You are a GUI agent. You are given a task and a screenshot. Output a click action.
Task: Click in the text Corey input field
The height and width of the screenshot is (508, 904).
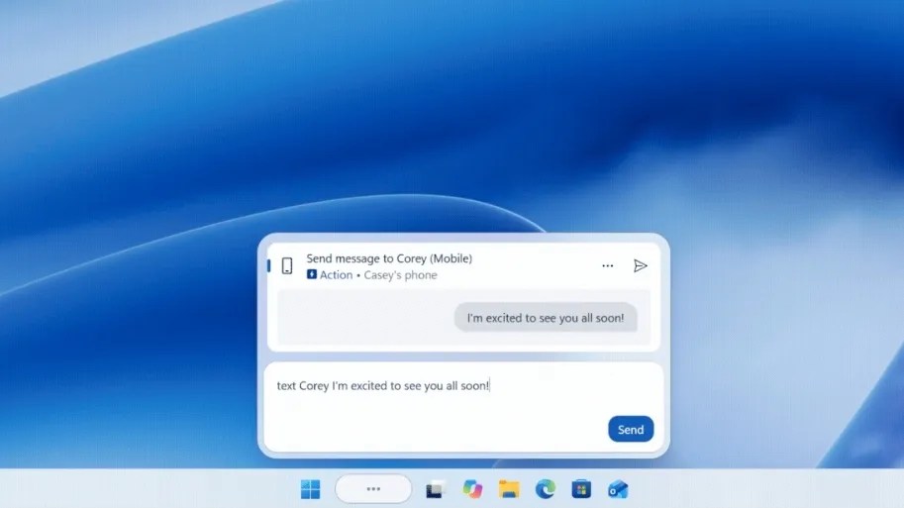(463, 407)
